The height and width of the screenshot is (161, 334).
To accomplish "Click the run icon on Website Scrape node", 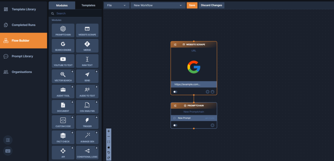I will 207,92.
